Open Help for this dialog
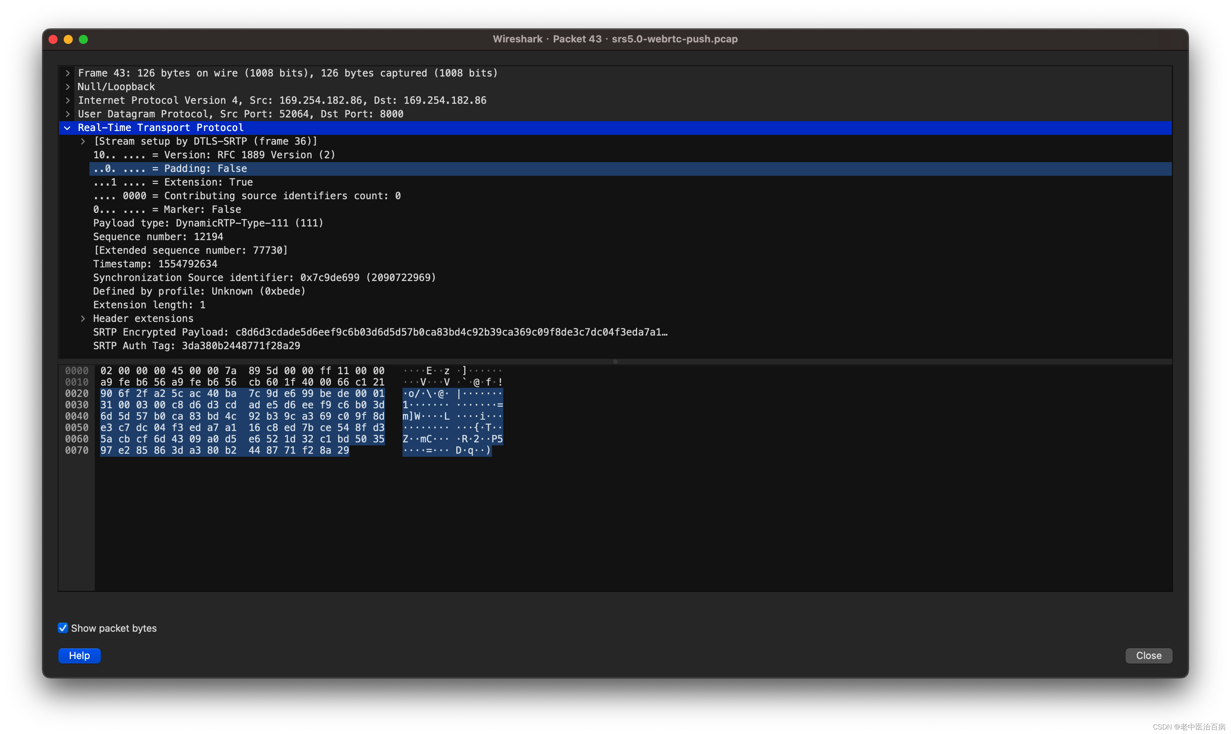This screenshot has width=1231, height=734. click(x=79, y=655)
